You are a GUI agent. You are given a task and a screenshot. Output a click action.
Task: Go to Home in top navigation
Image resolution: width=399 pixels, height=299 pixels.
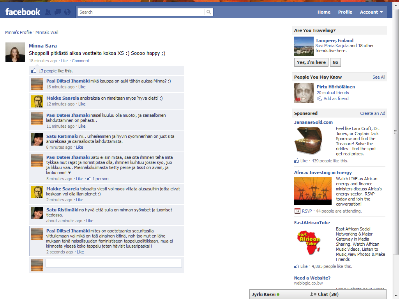click(x=323, y=12)
